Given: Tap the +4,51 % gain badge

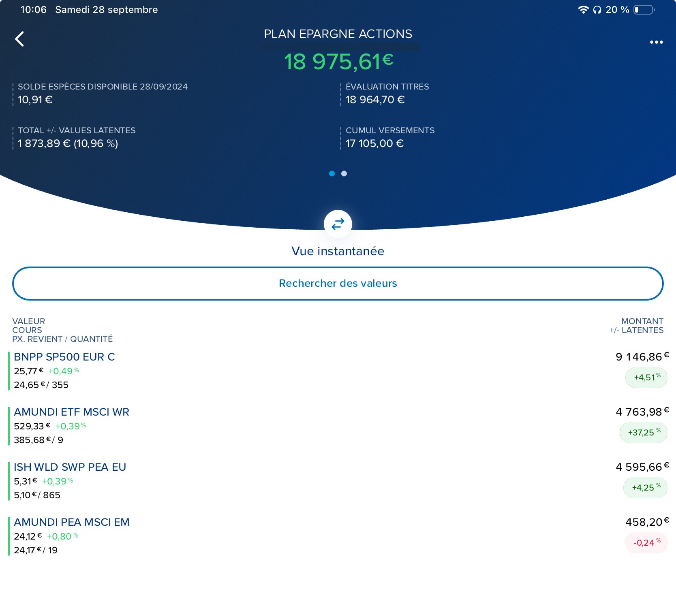Looking at the screenshot, I should click(x=646, y=378).
